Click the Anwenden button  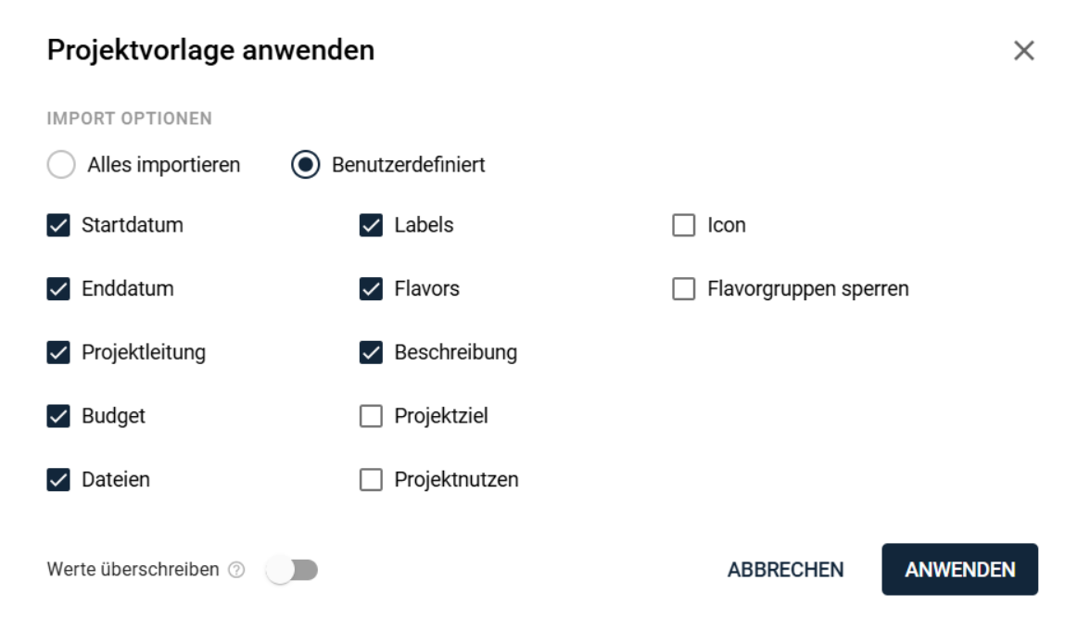click(959, 569)
